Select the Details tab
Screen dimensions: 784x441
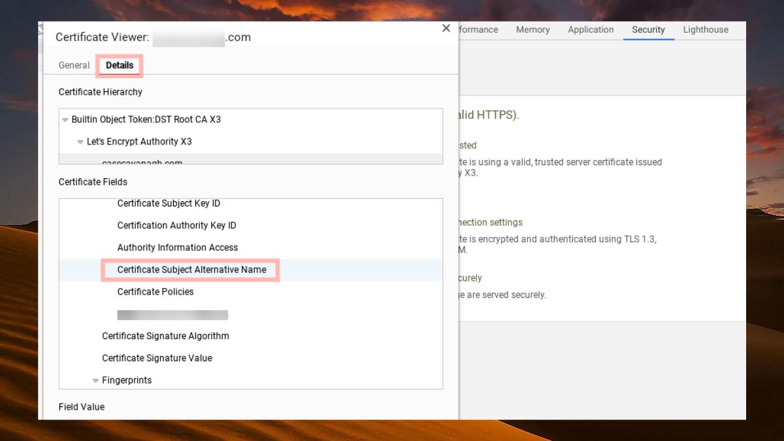tap(120, 65)
